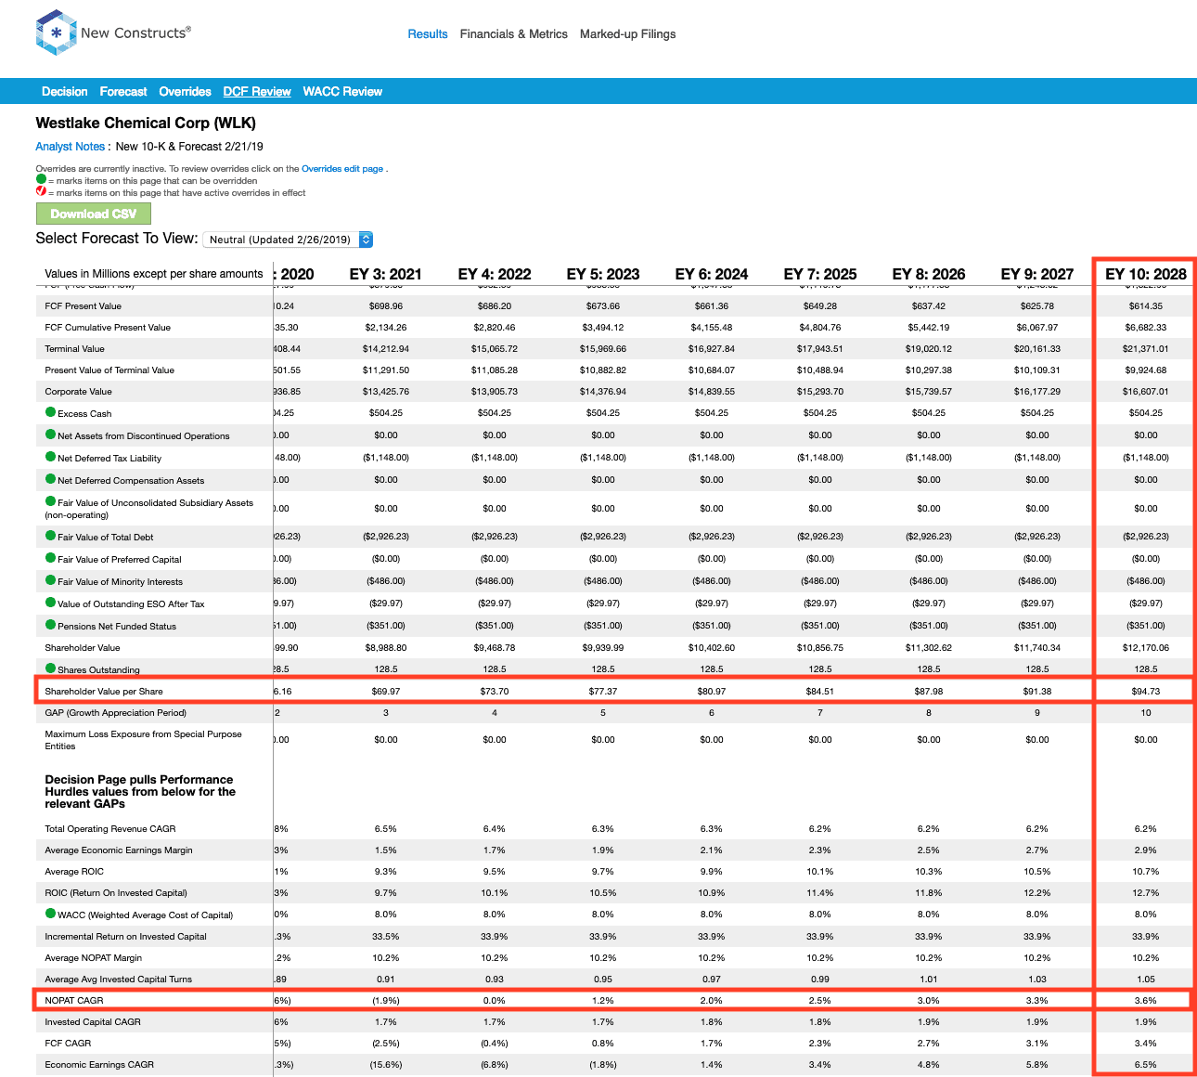Screen dimensions: 1197x1077
Task: Open the Select Forecast To View dropdown
Action: tap(288, 240)
